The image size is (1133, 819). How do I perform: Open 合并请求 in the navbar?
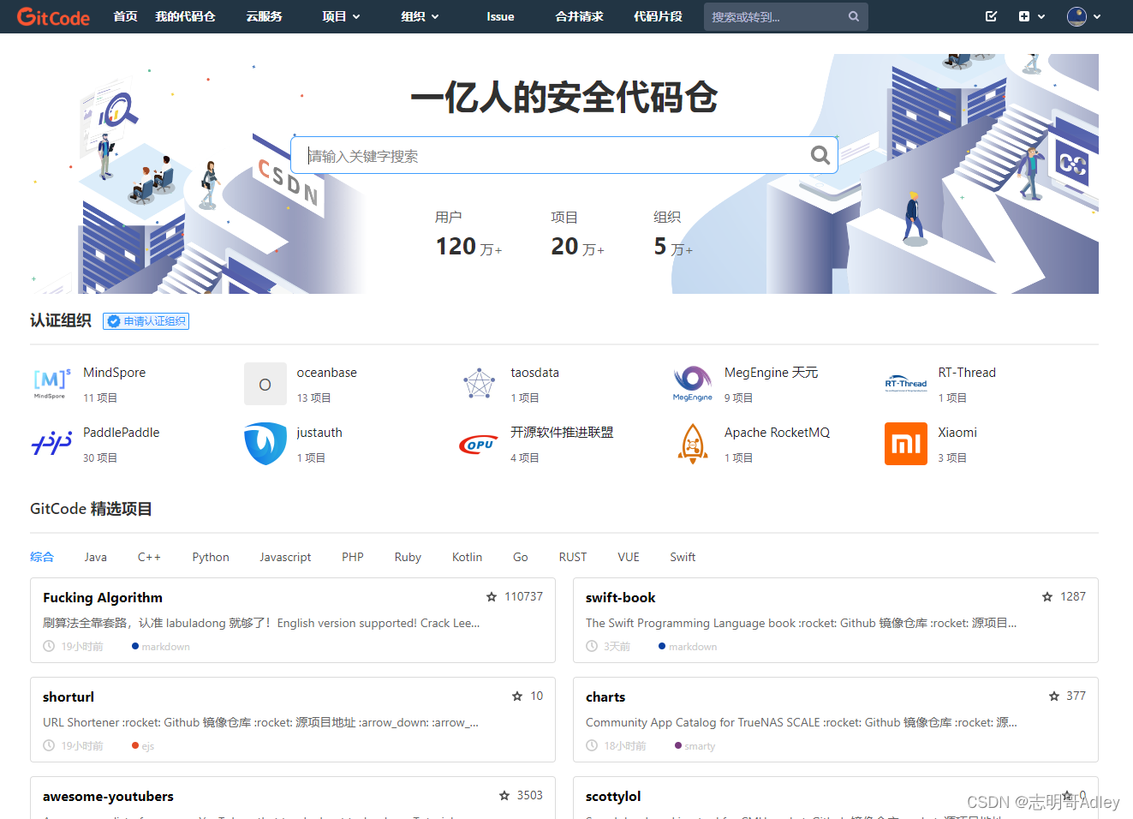point(579,16)
